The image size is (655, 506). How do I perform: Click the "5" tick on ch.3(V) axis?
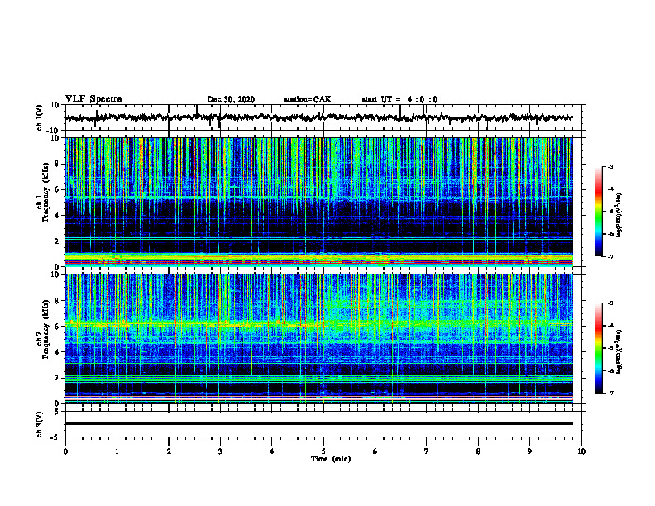pos(58,411)
